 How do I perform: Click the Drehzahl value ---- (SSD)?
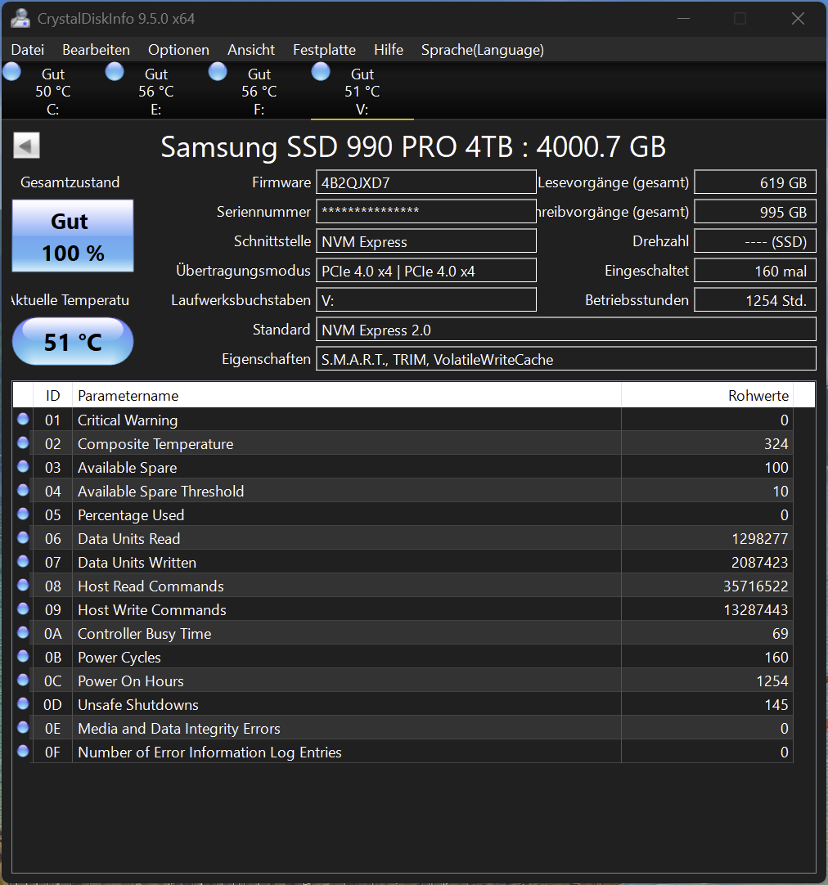tap(755, 241)
